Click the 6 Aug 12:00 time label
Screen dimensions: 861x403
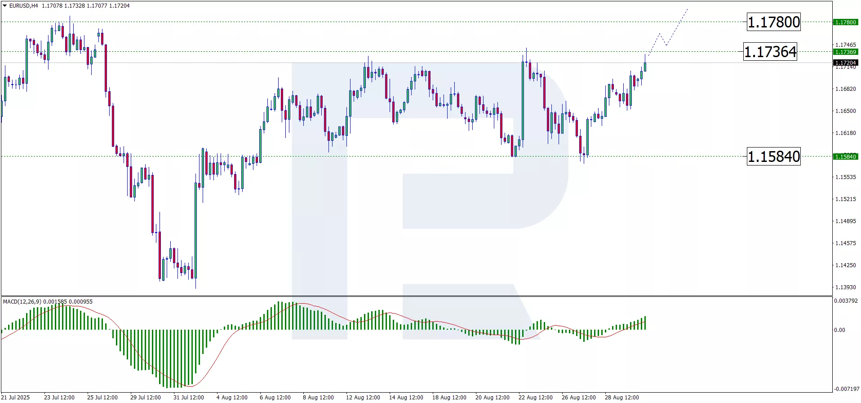pos(275,398)
